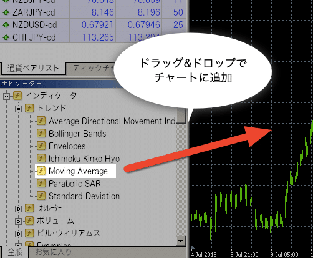Select the Moving Average indicator icon
The width and height of the screenshot is (313, 258).
pyautogui.click(x=41, y=171)
